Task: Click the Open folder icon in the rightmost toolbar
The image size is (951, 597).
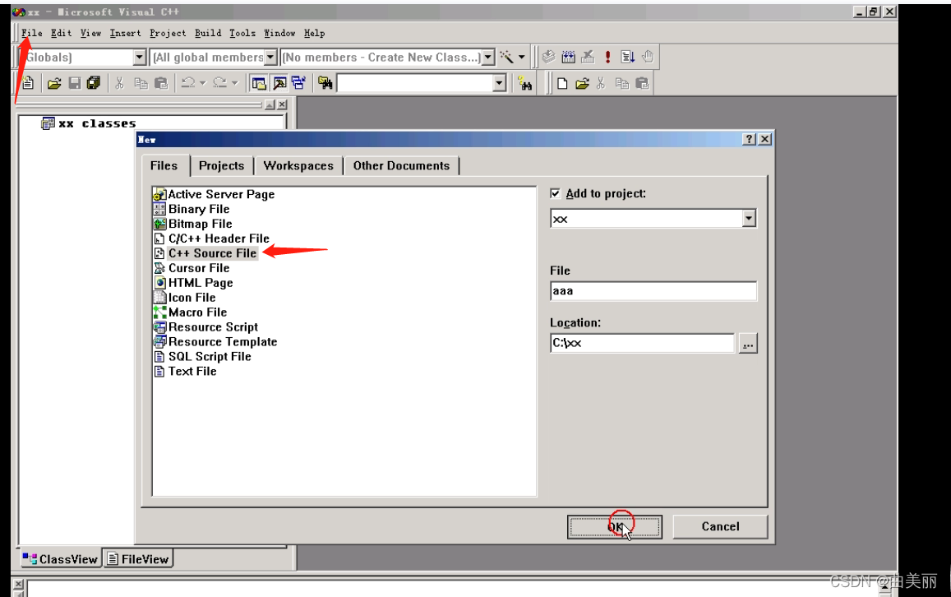Action: point(582,83)
